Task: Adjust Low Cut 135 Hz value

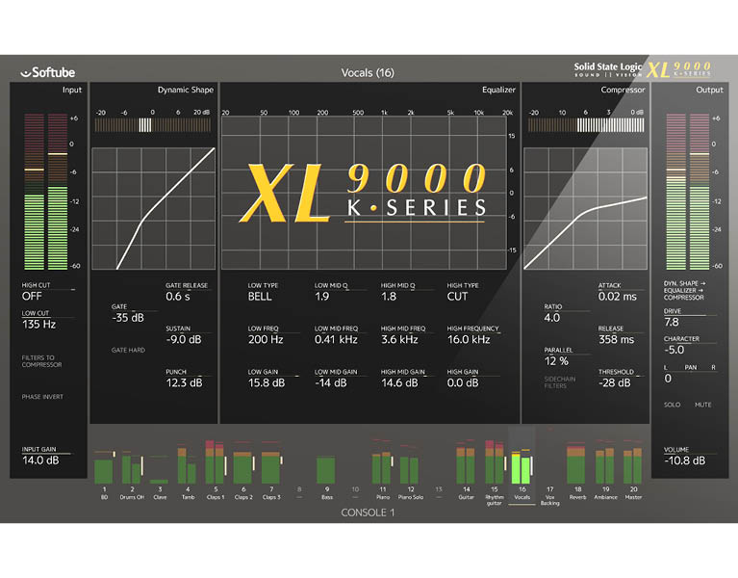Action: [x=38, y=324]
